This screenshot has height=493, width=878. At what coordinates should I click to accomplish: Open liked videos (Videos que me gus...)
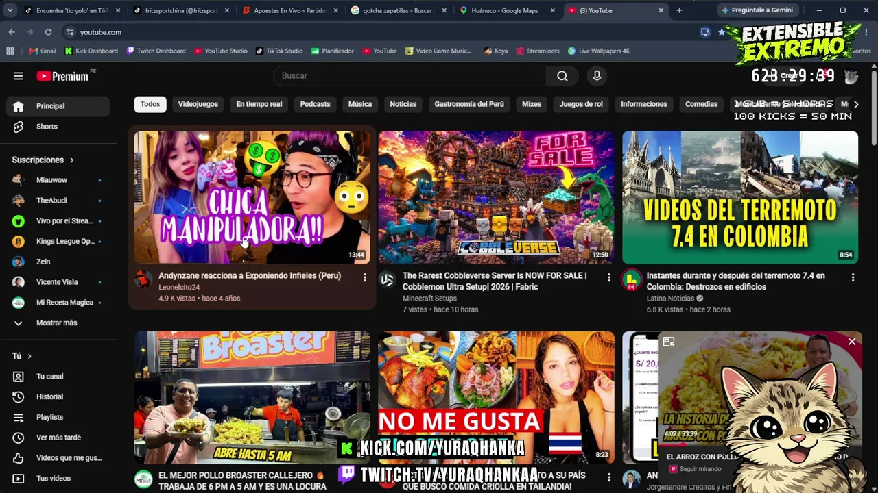[x=58, y=458]
